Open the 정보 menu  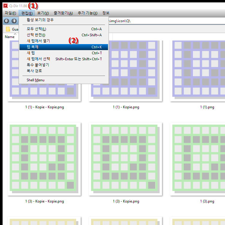pyautogui.click(x=106, y=13)
